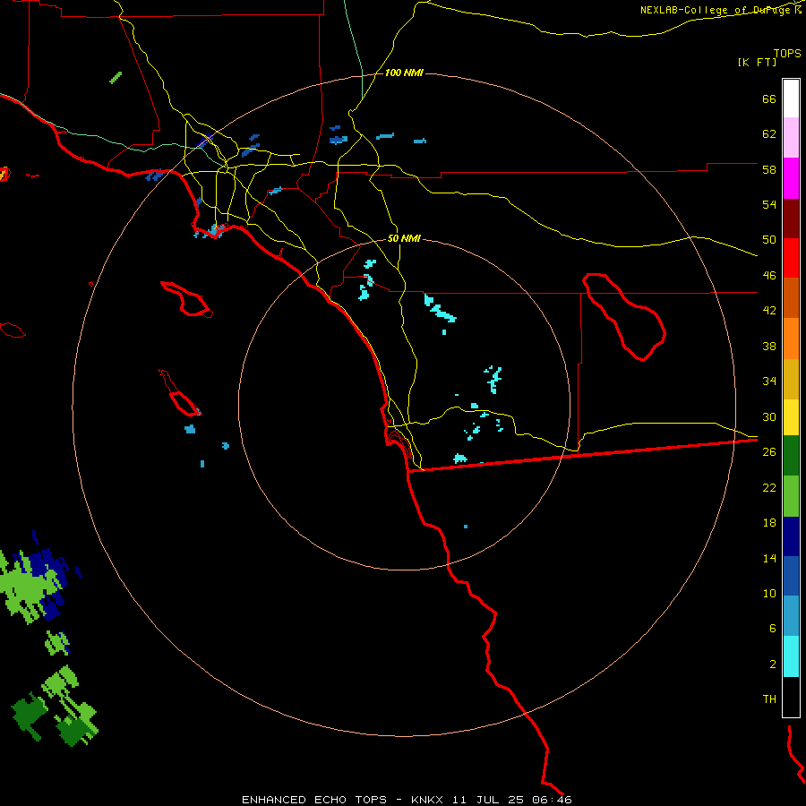The height and width of the screenshot is (806, 806).
Task: Click the "06:46" timestamp
Action: (552, 800)
